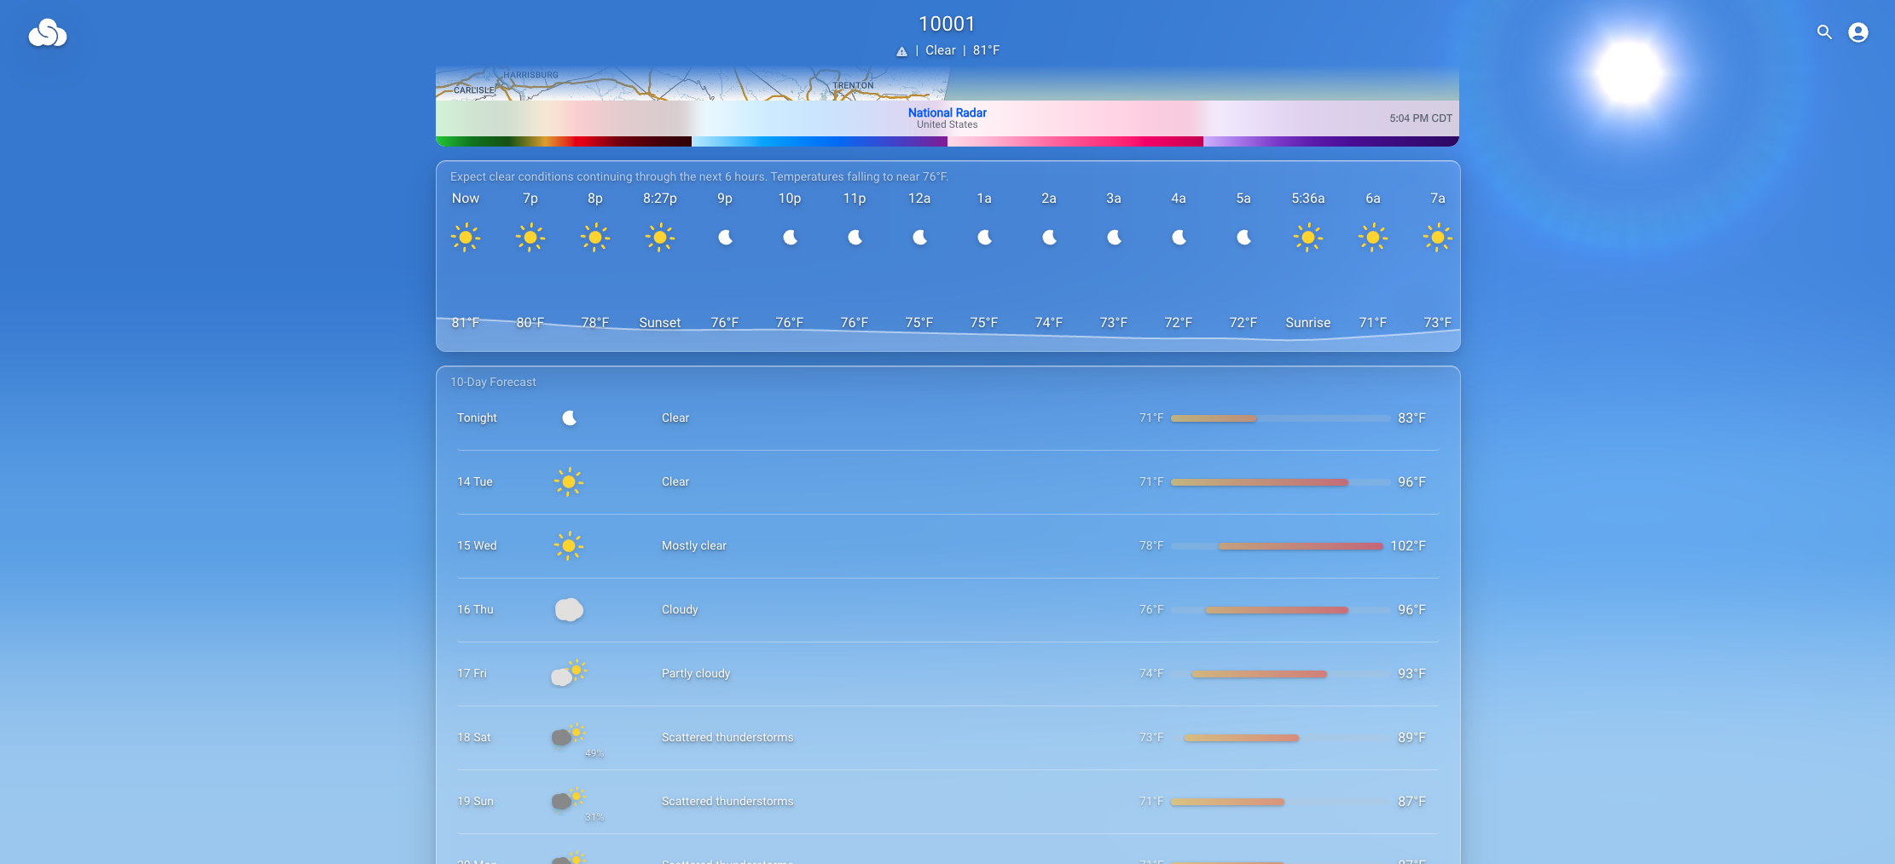Click the sun icon for 6a
The image size is (1895, 864).
(1373, 238)
